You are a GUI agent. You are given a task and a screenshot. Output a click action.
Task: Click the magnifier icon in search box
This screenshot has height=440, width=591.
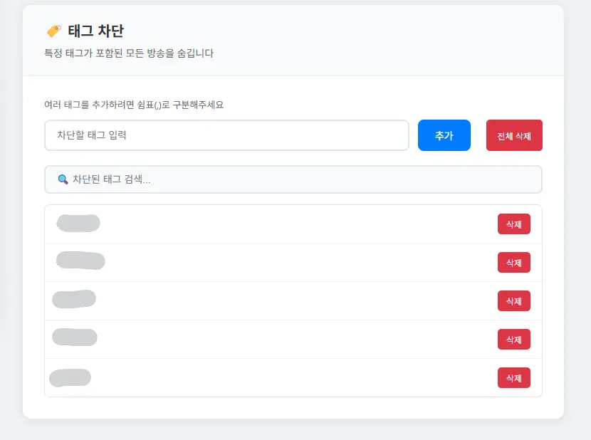[63, 179]
